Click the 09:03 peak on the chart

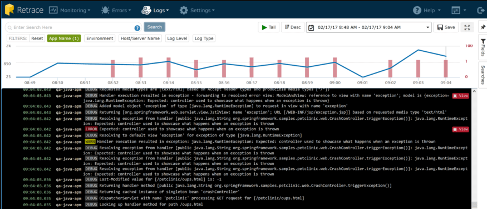click(x=418, y=50)
